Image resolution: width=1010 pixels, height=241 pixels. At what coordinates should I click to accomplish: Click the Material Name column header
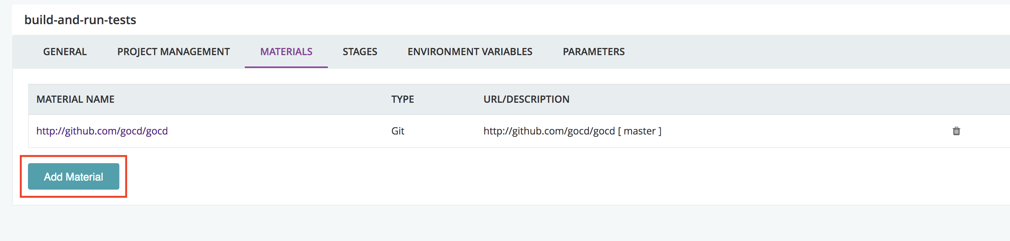[75, 99]
